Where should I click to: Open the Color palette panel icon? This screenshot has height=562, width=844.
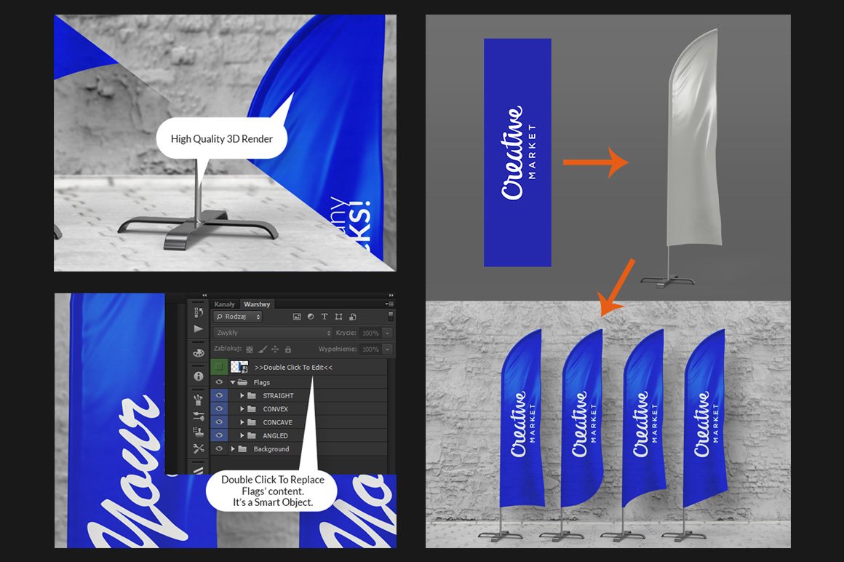198,353
